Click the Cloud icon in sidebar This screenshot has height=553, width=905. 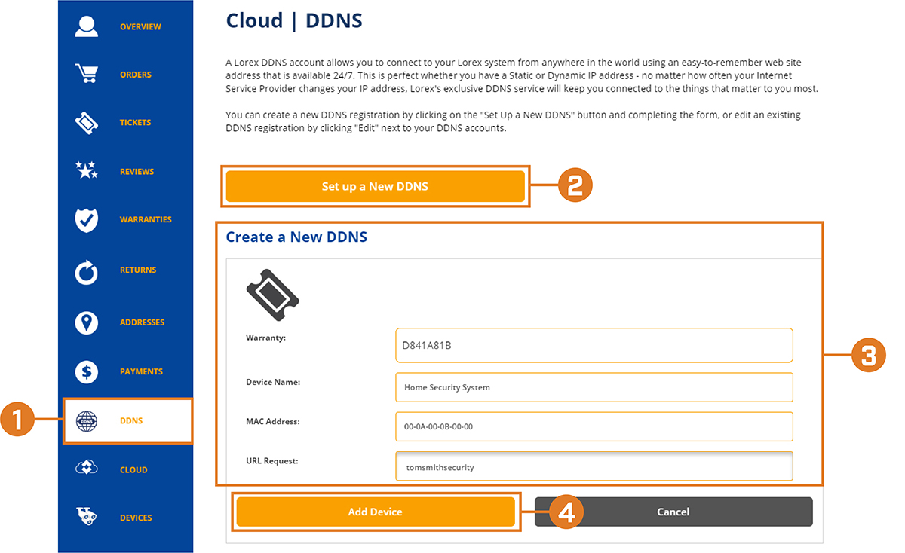coord(87,469)
